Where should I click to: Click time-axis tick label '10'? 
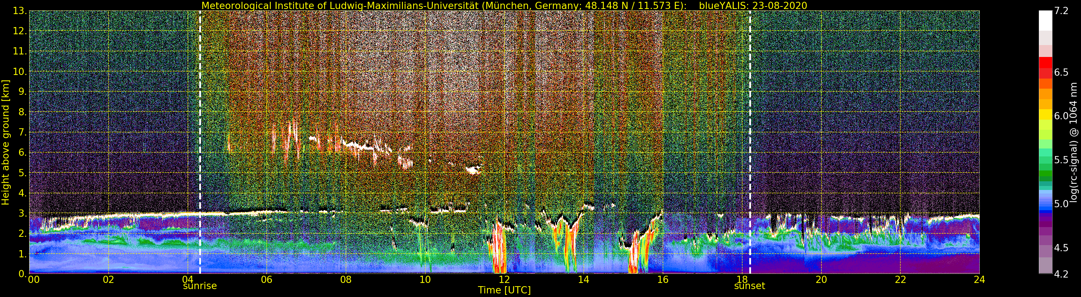425,279
